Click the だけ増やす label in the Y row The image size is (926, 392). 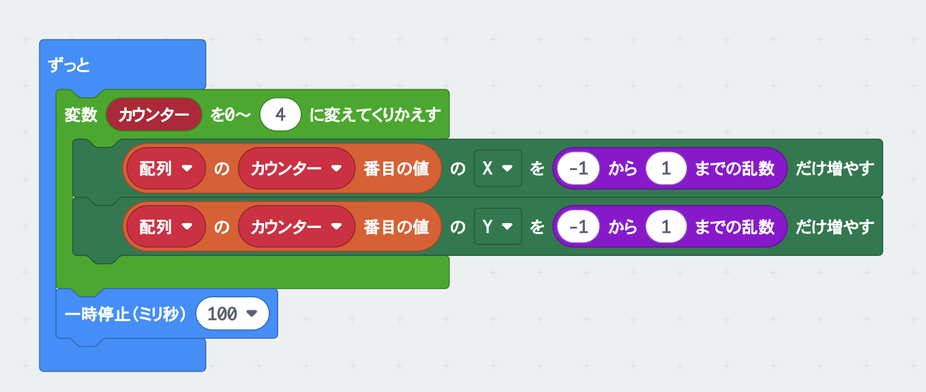pyautogui.click(x=834, y=227)
